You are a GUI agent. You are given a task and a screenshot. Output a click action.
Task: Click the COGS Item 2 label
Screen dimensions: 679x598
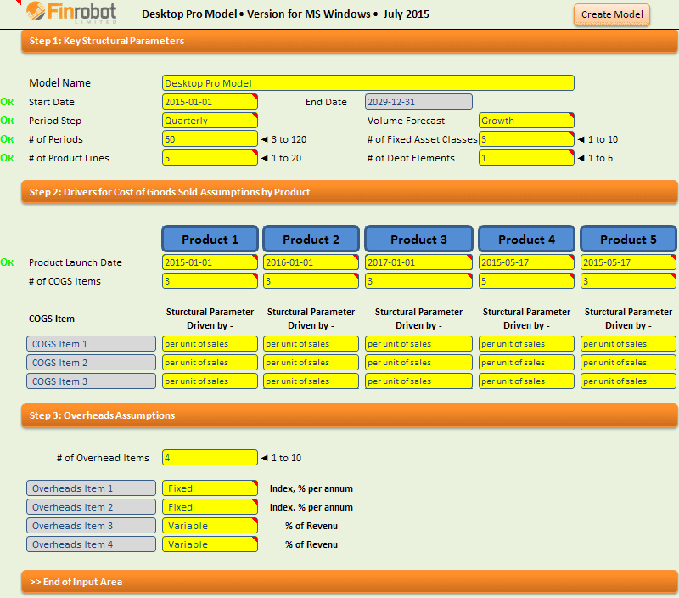(91, 362)
